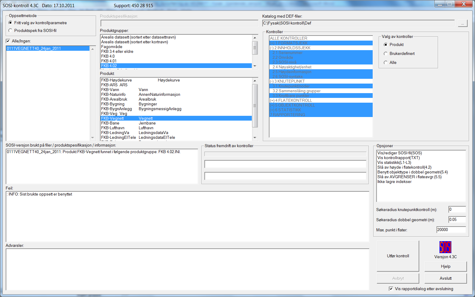Select file 0111VEGNETT40_24jan_2011 in file list
The width and height of the screenshot is (475, 297).
click(48, 48)
